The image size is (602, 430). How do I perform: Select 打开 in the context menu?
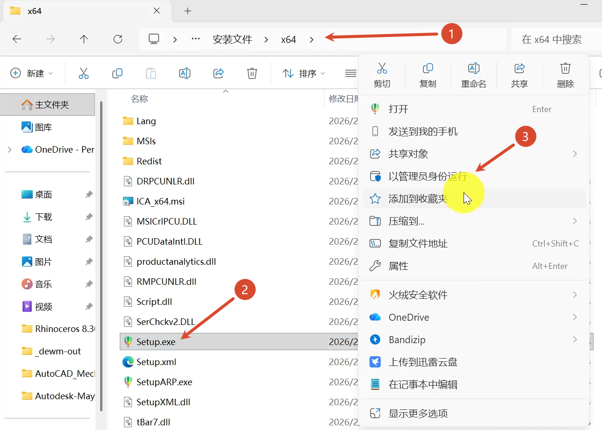click(473, 109)
